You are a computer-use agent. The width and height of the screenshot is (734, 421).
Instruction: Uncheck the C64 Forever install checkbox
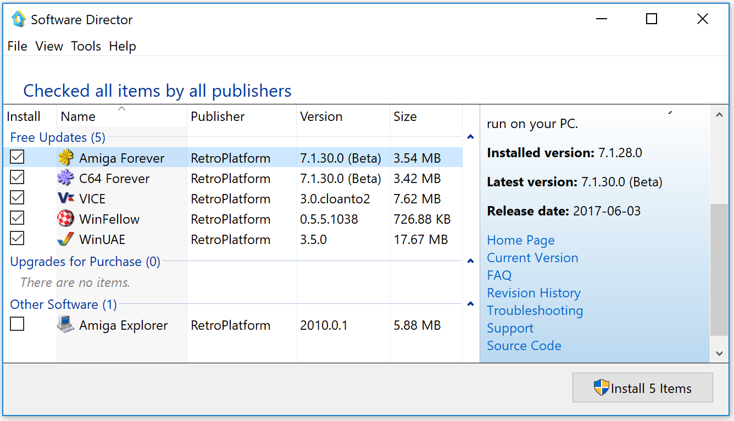pyautogui.click(x=18, y=178)
